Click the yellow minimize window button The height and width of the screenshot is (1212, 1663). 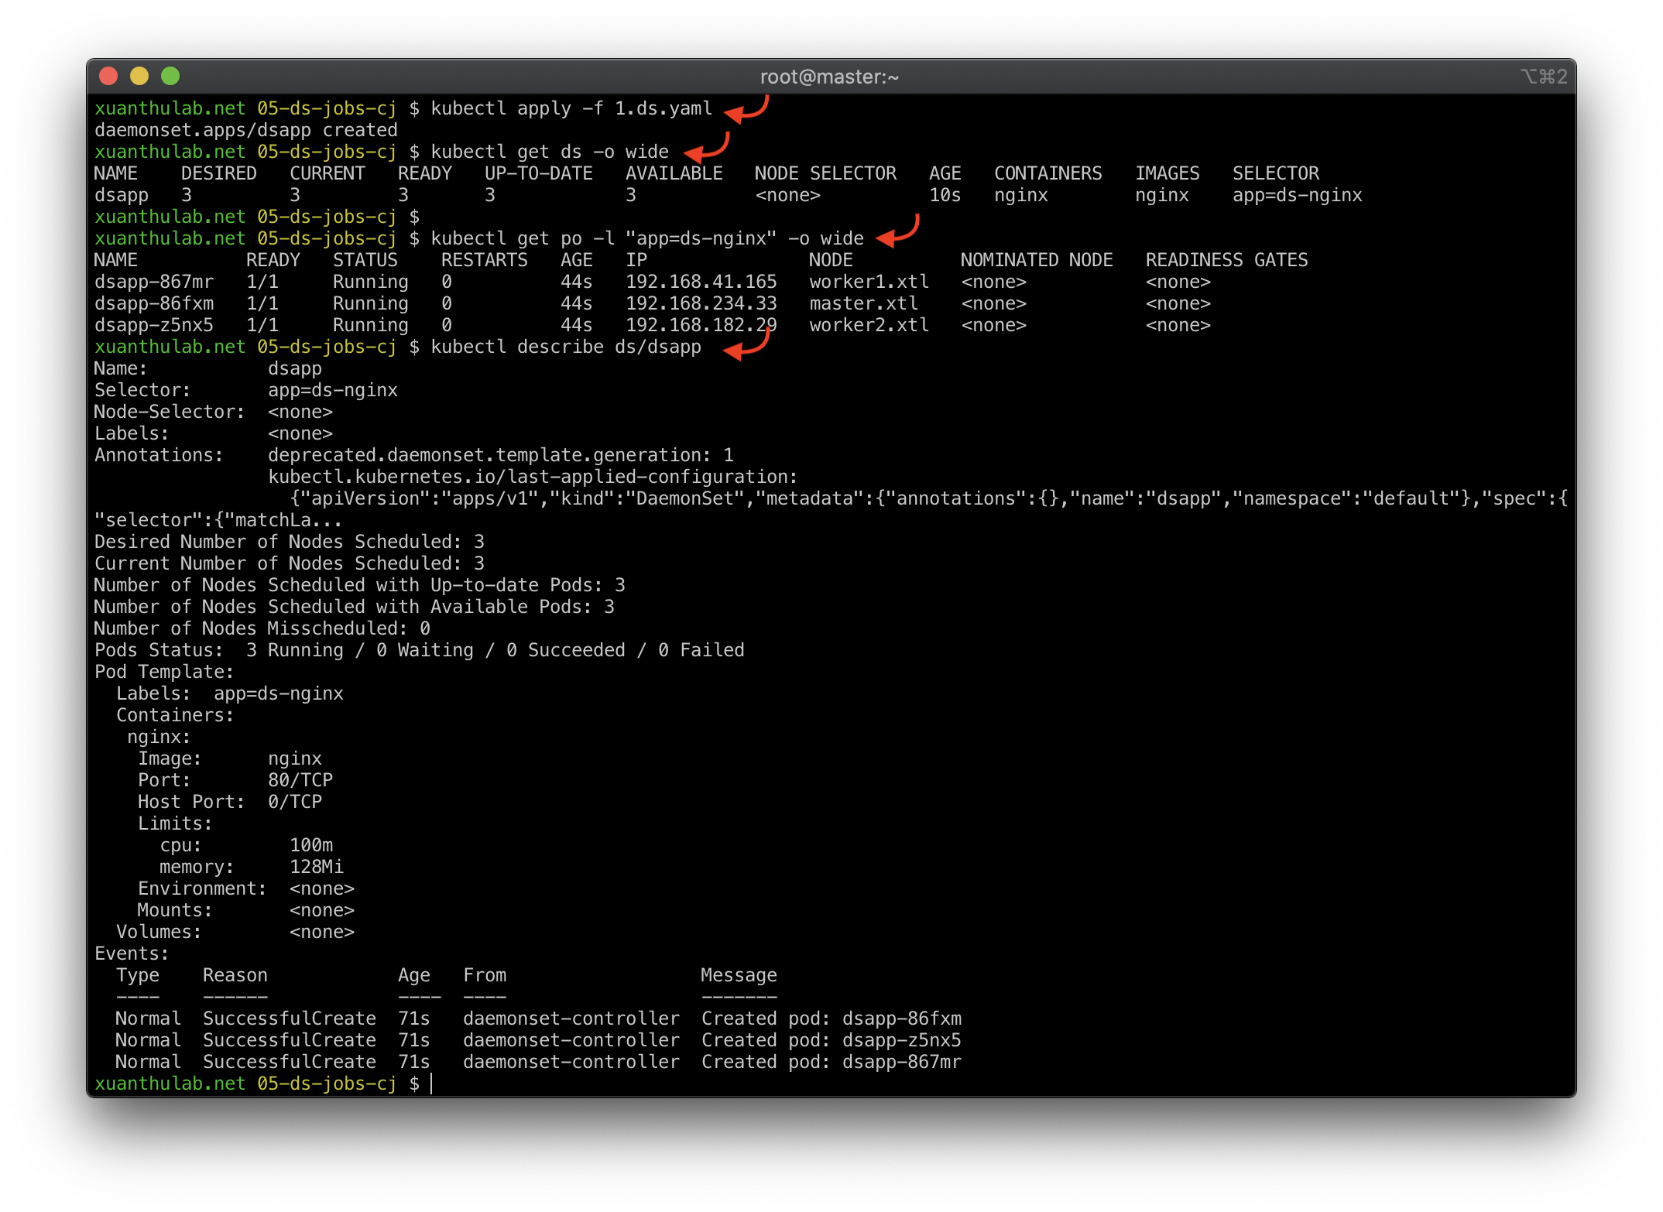(x=139, y=76)
